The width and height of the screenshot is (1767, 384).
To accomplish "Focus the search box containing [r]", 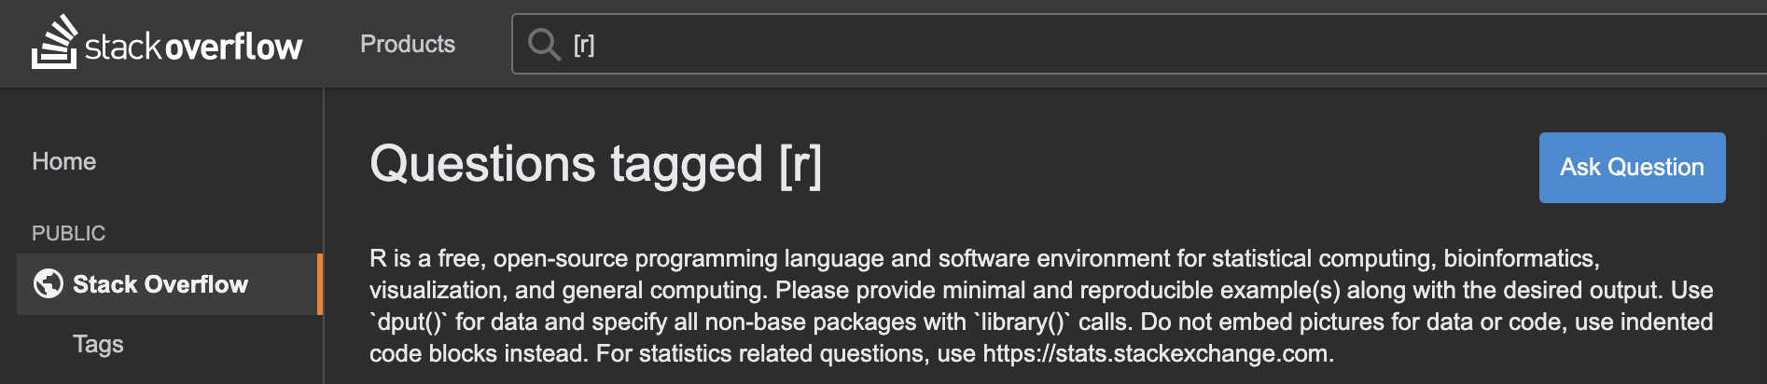I will click(1139, 44).
